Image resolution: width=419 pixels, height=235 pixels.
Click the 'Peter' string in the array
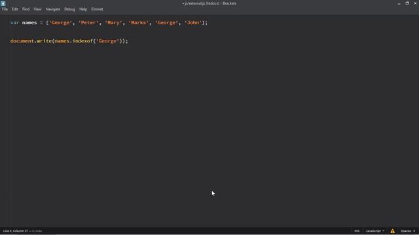pos(88,23)
